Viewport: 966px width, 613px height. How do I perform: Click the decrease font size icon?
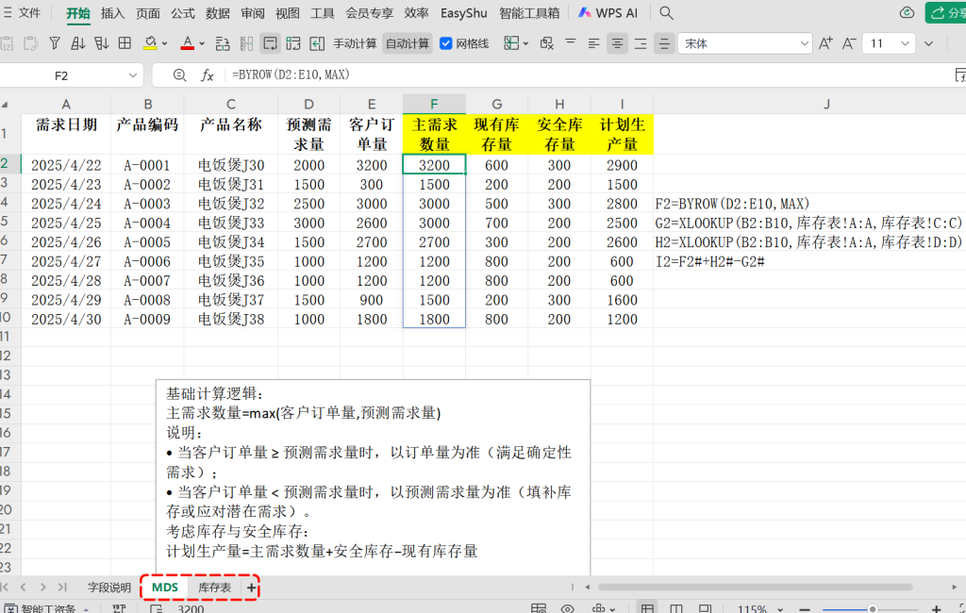[849, 43]
